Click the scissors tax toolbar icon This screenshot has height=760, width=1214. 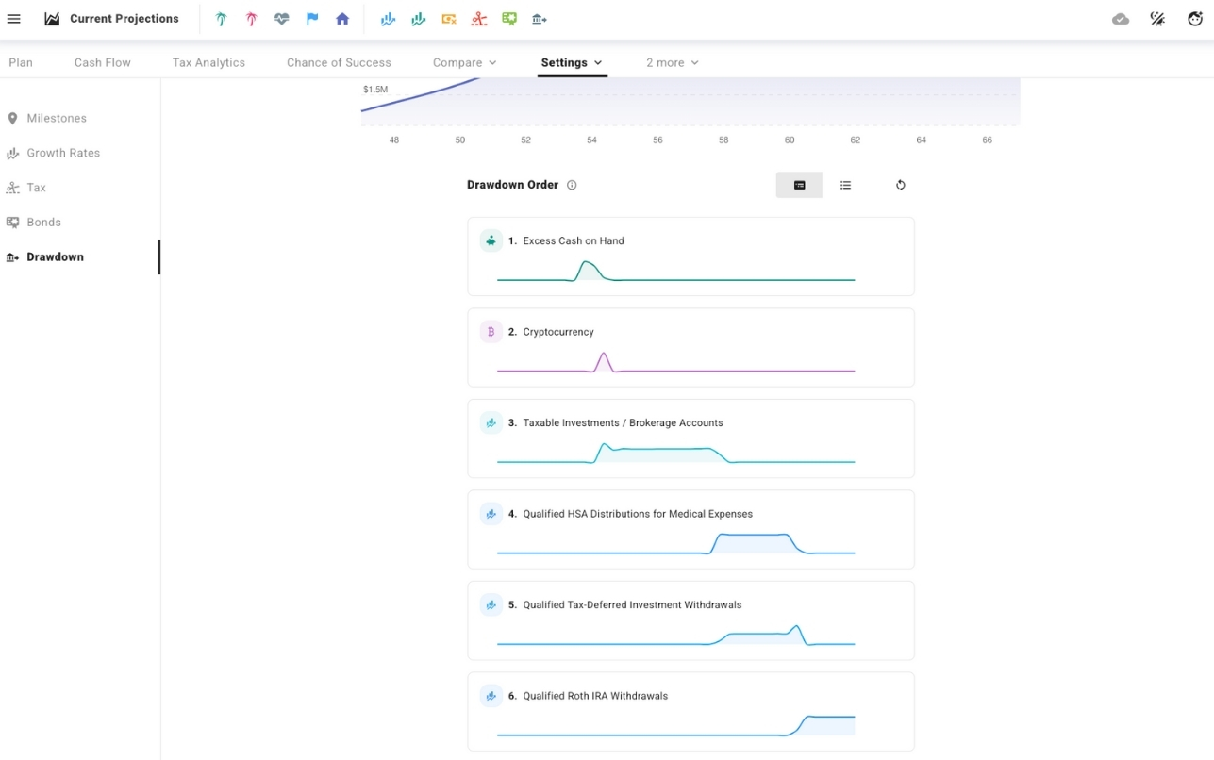[x=479, y=18]
